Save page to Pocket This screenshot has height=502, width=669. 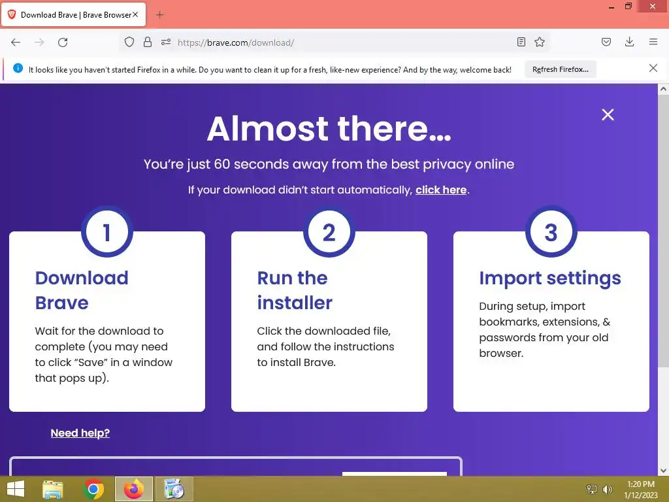606,42
